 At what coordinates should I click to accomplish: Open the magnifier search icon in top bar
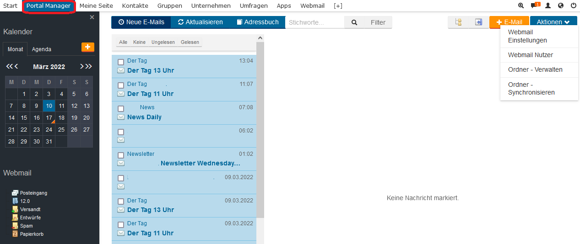click(x=521, y=6)
